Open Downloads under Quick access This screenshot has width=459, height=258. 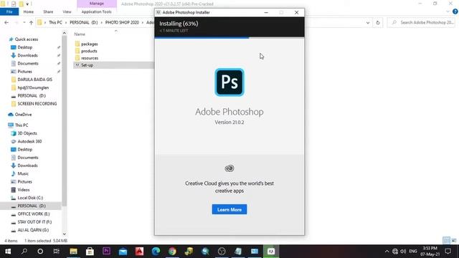tap(27, 55)
